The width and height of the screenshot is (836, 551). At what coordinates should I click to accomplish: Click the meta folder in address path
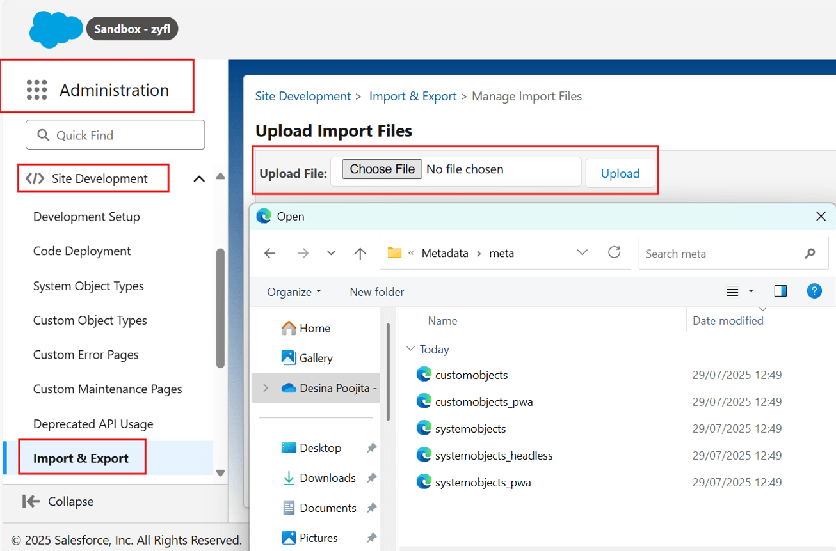pos(502,253)
